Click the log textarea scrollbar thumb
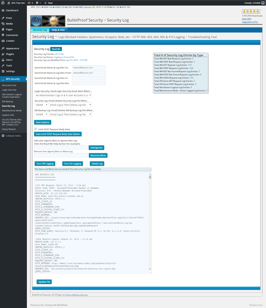The height and width of the screenshot is (308, 266). [x=150, y=177]
